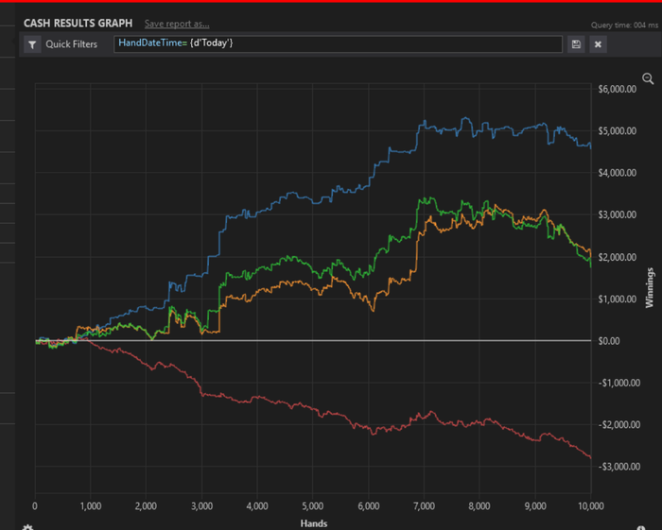Click the 5,000 hands axis label
662x530 pixels.
[x=313, y=506]
